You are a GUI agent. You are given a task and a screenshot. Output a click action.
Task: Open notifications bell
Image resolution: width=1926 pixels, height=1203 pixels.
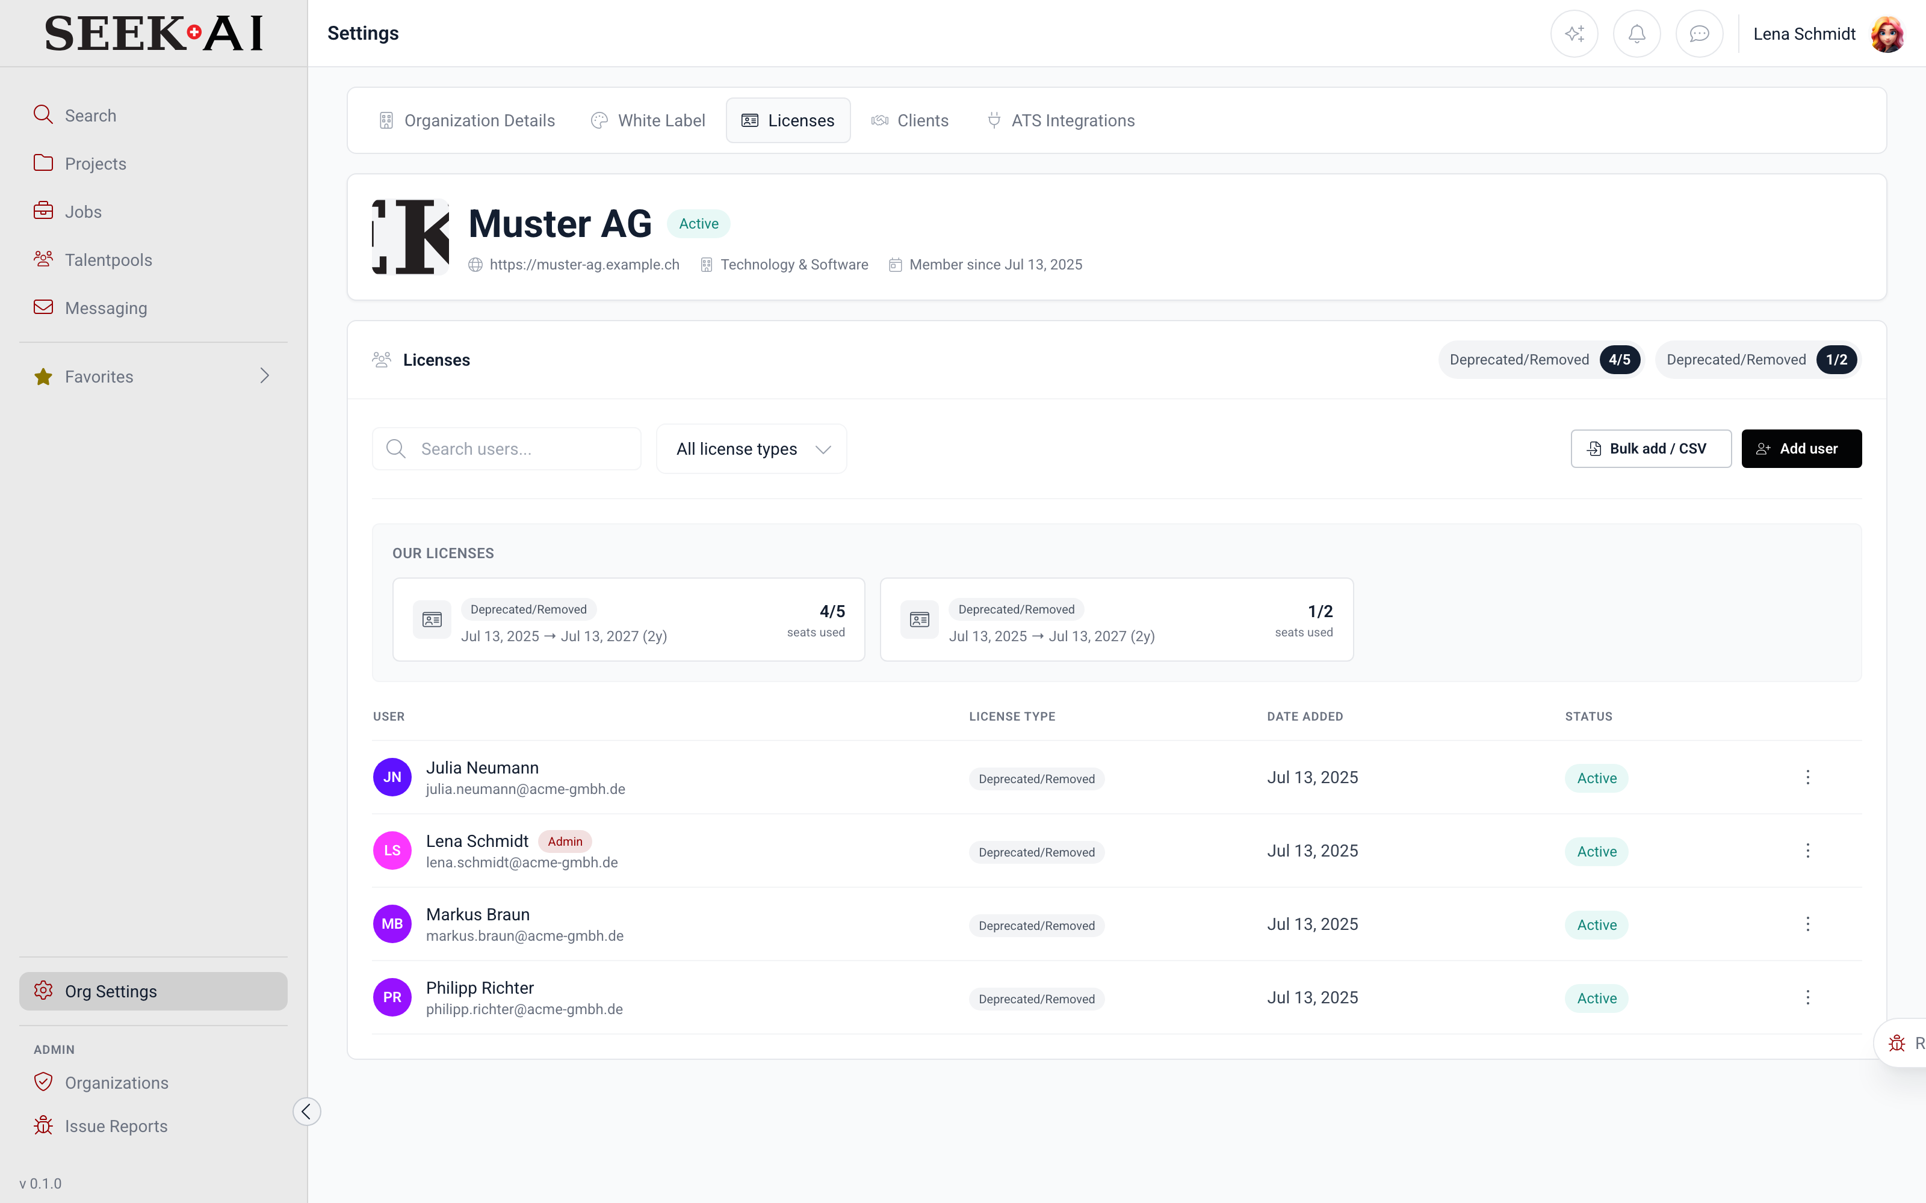1636,34
